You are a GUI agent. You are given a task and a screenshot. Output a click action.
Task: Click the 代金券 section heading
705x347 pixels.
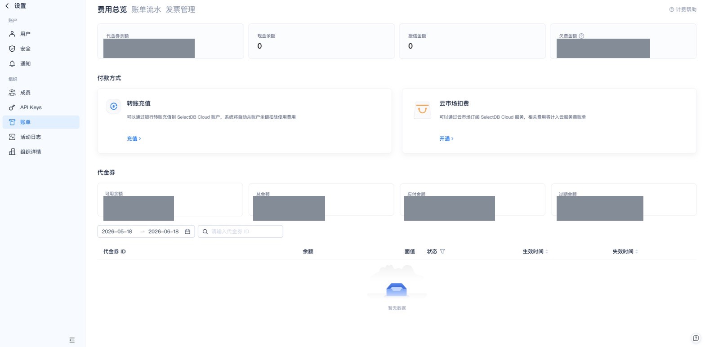pos(107,173)
